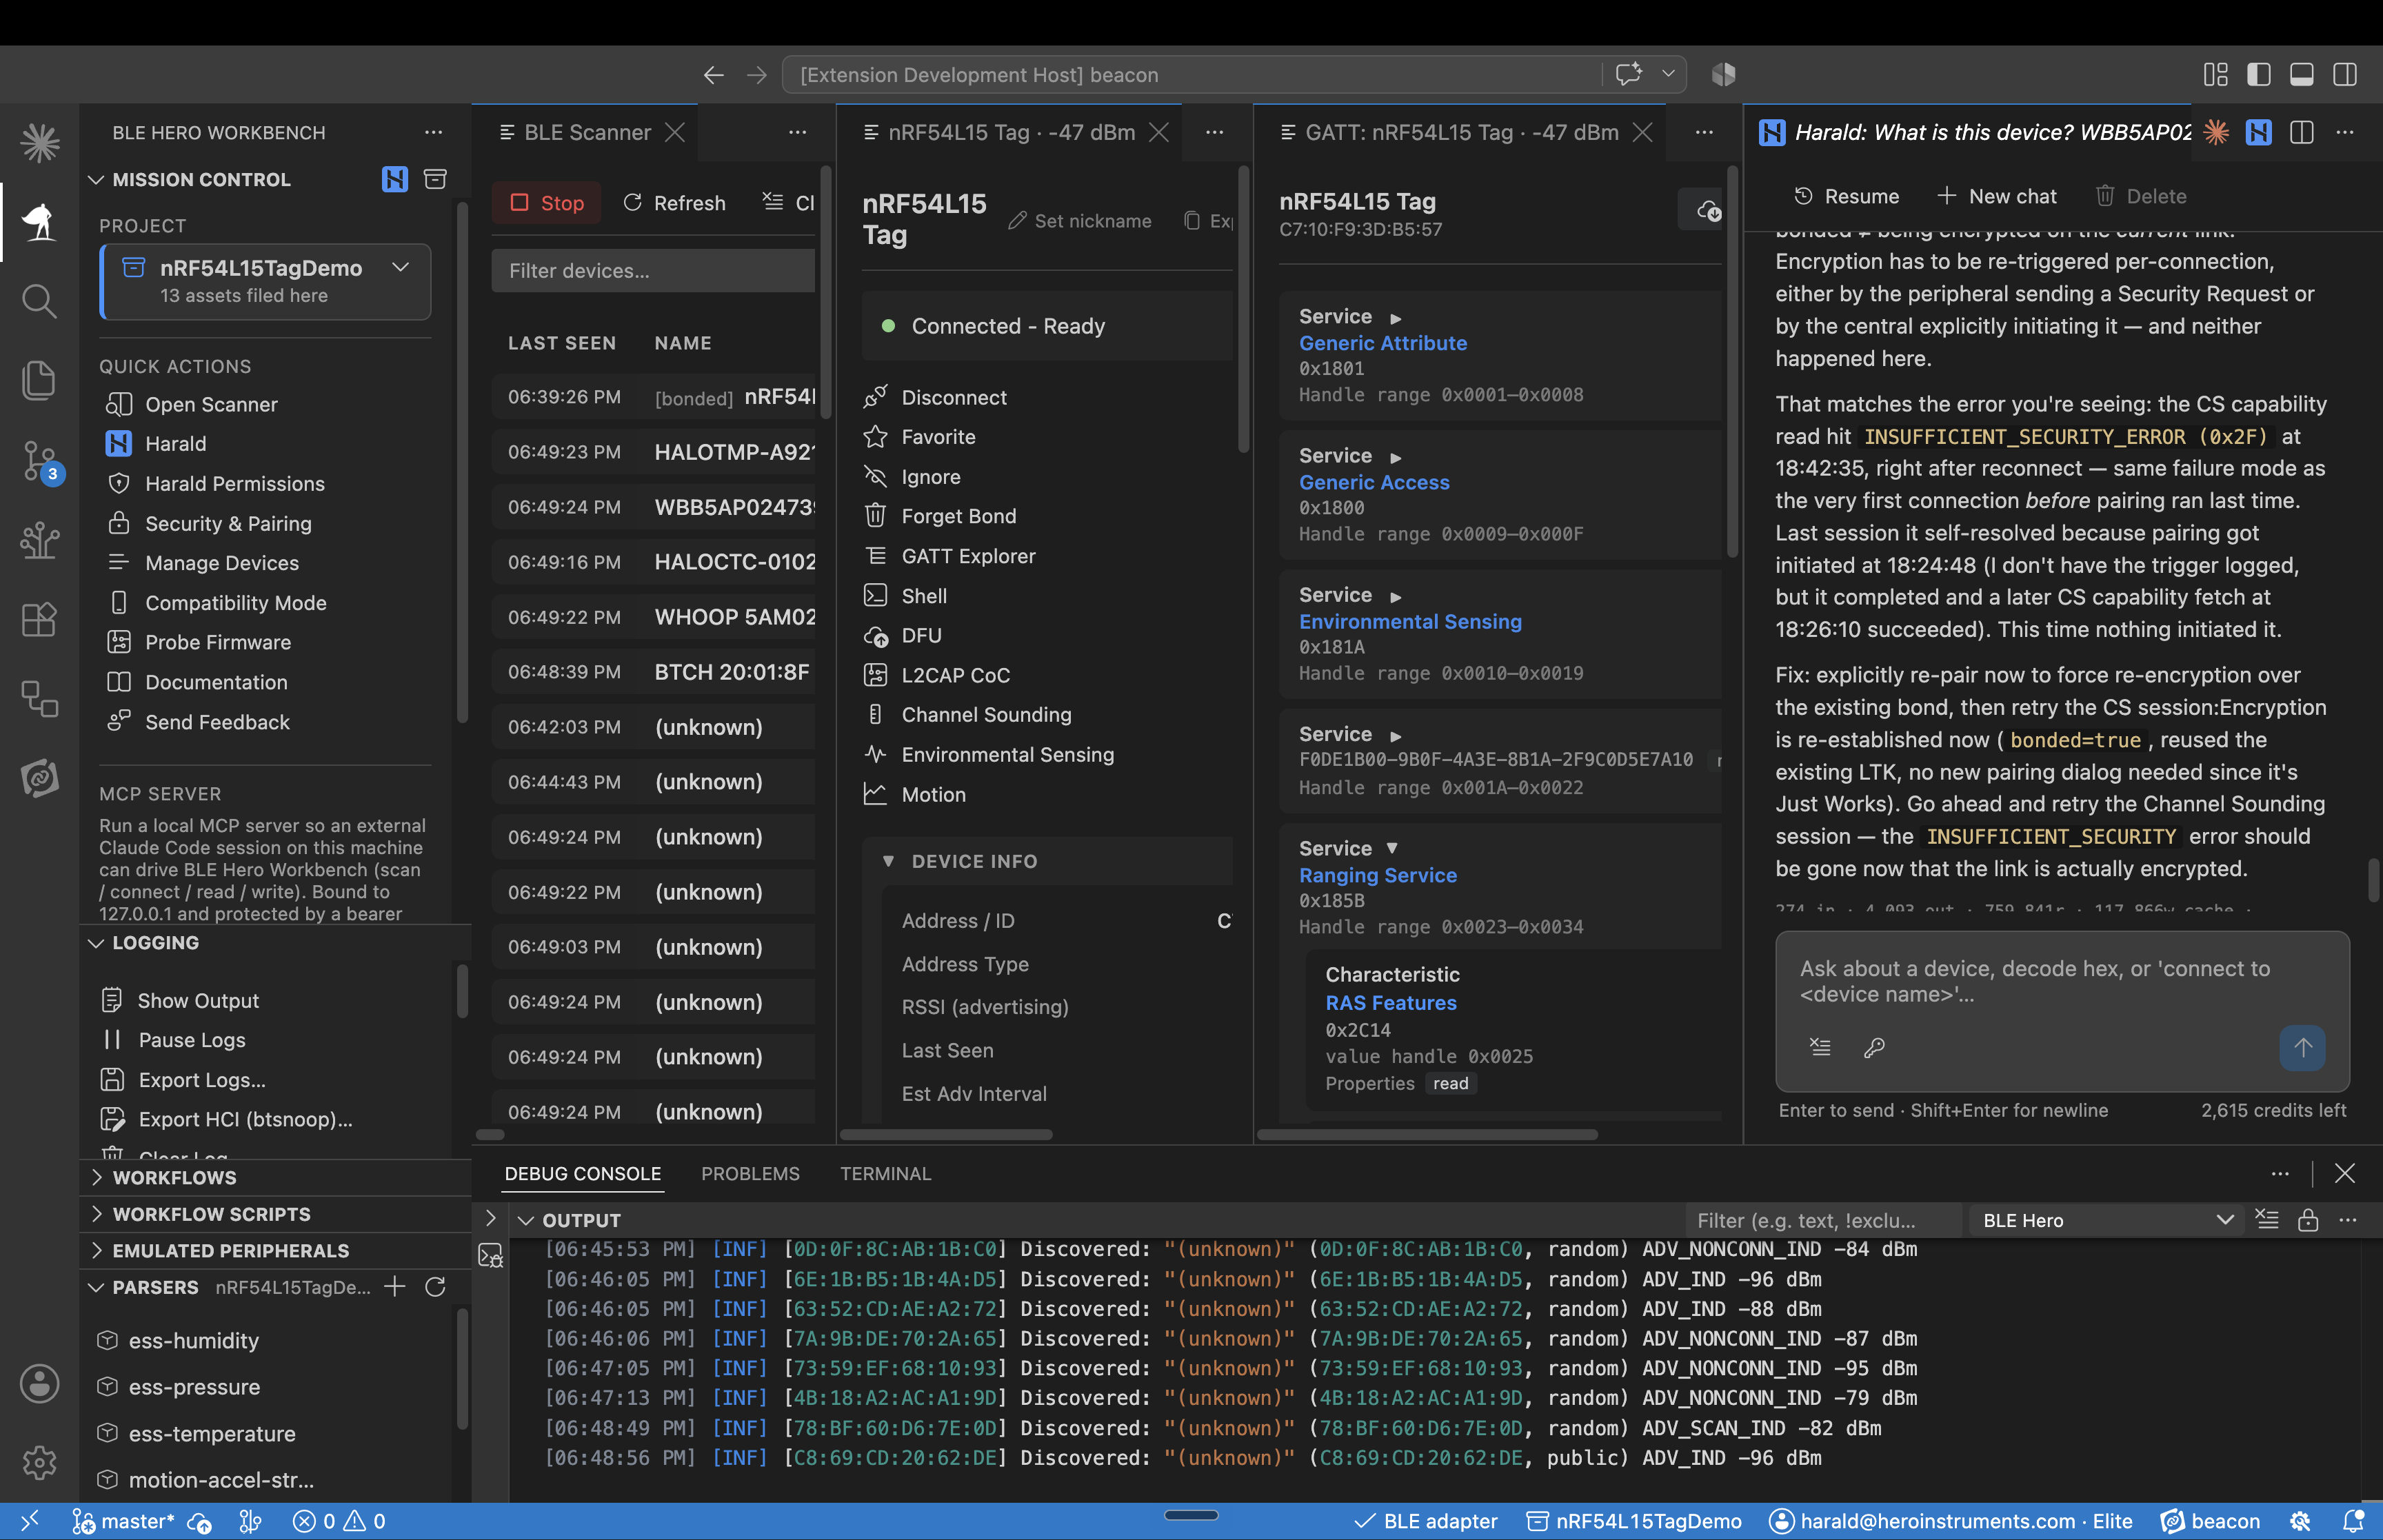Click the device panel horizontal scrollbar
The height and width of the screenshot is (1540, 2383).
tap(946, 1135)
